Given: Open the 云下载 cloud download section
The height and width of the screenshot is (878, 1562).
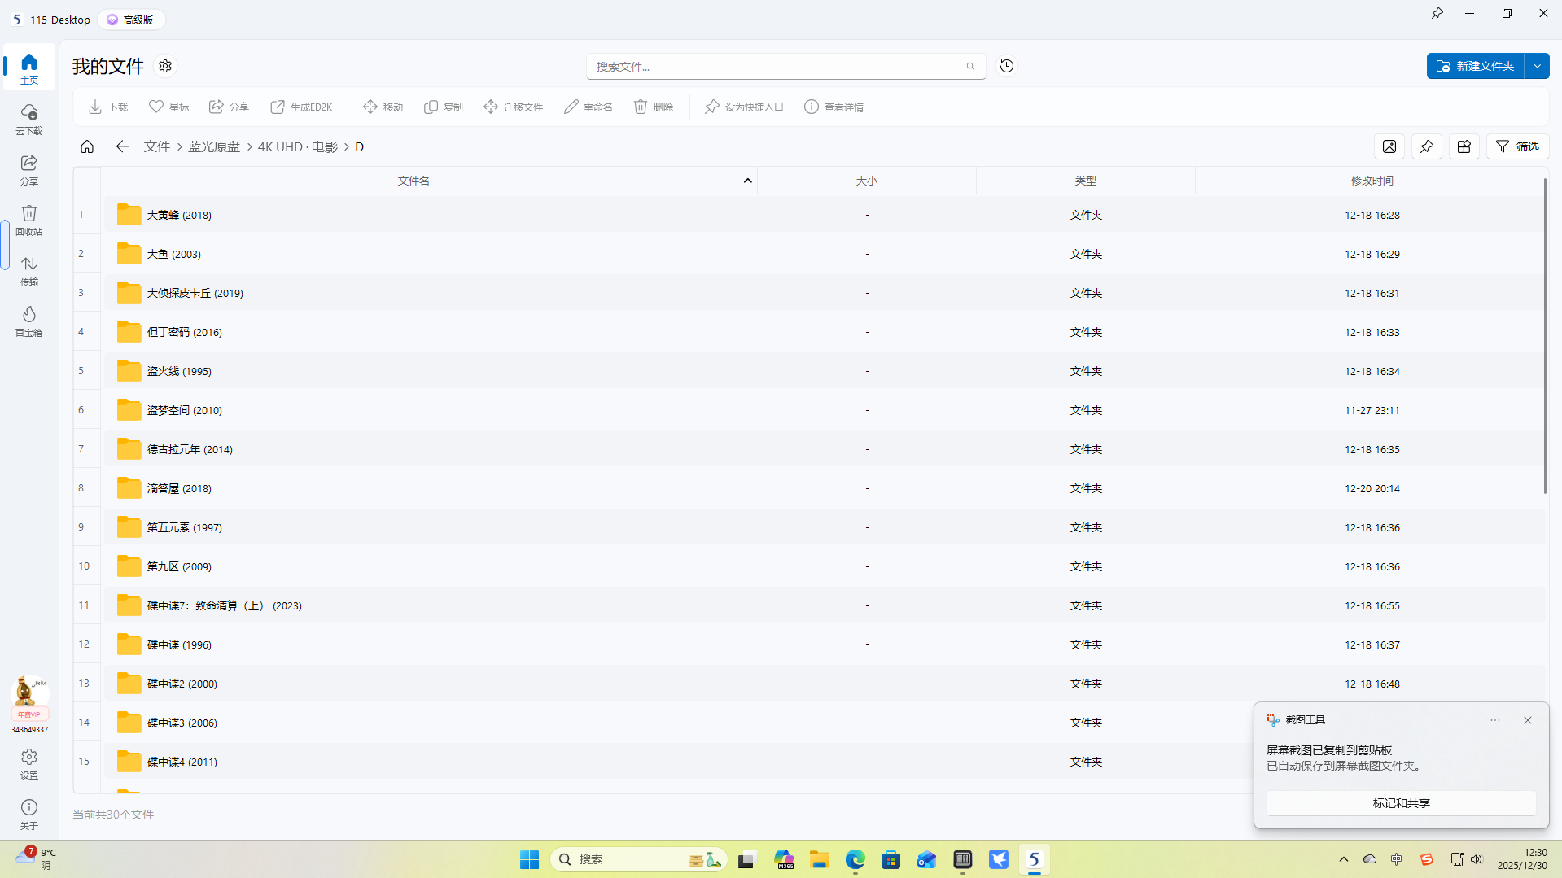Looking at the screenshot, I should [29, 119].
